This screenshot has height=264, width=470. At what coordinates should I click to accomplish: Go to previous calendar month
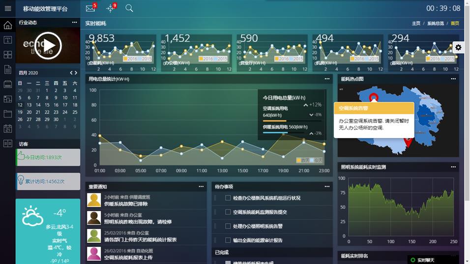[x=71, y=73]
